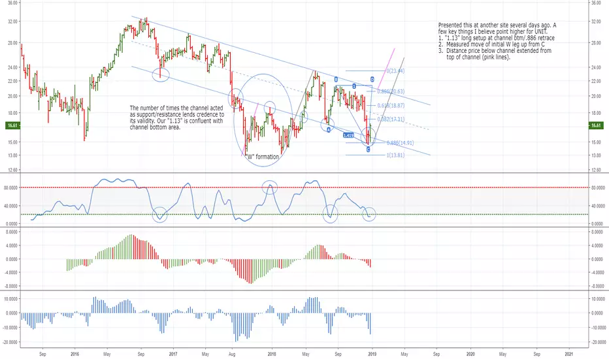Click the green 16.61 price tag on the right axis
This screenshot has height=359, width=609.
click(x=596, y=125)
